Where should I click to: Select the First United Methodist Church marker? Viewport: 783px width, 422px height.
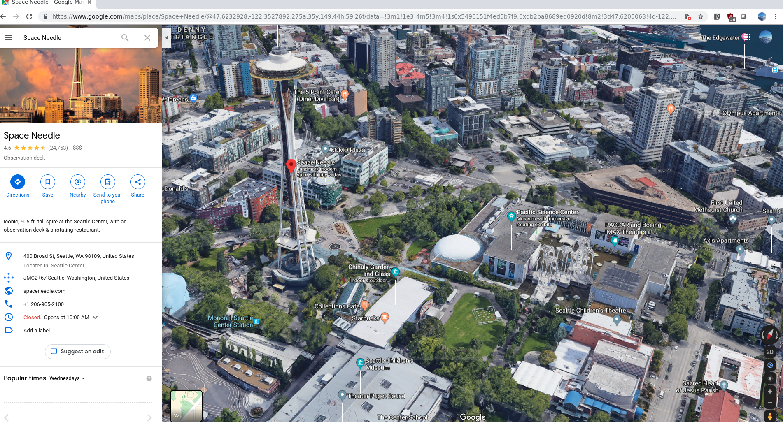tap(733, 219)
